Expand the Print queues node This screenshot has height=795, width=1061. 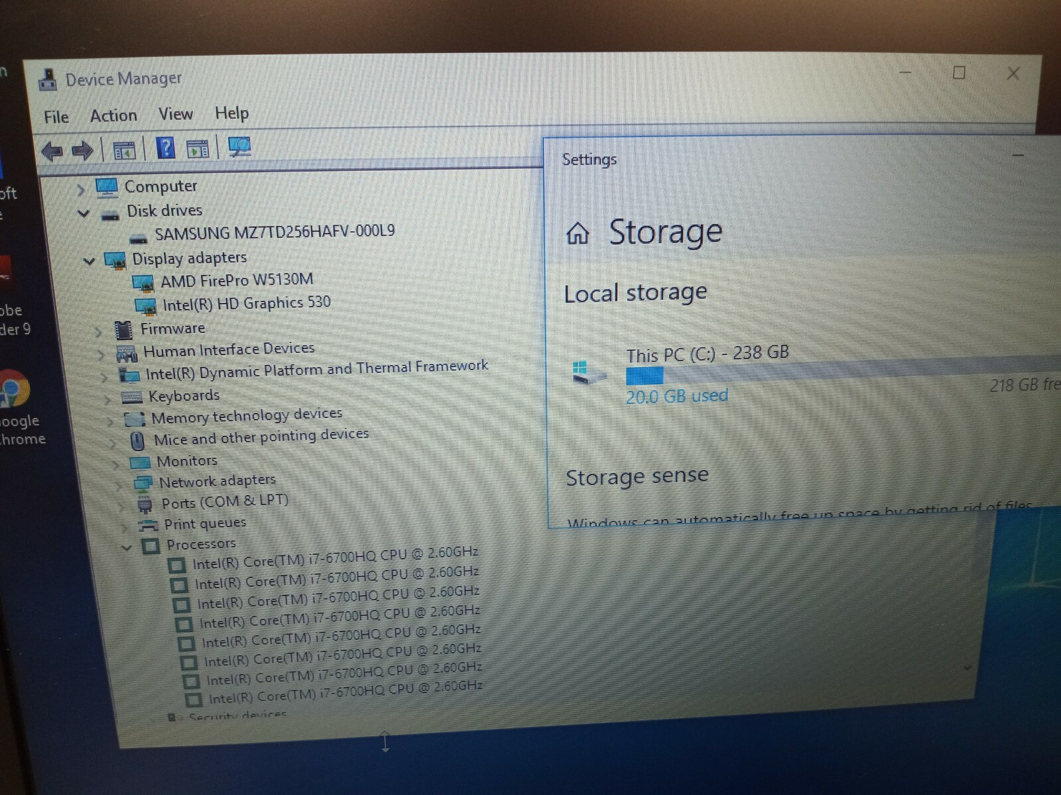(124, 527)
